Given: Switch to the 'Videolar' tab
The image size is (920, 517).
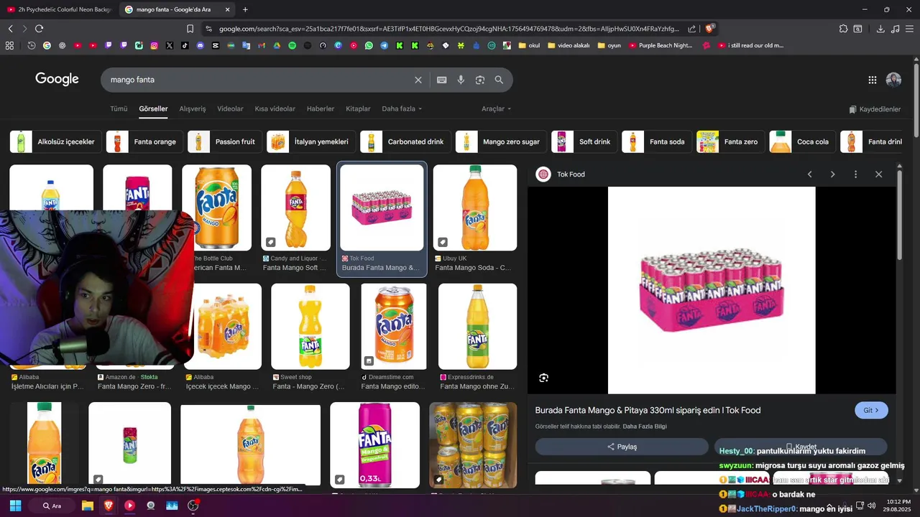Looking at the screenshot, I should click(x=230, y=109).
